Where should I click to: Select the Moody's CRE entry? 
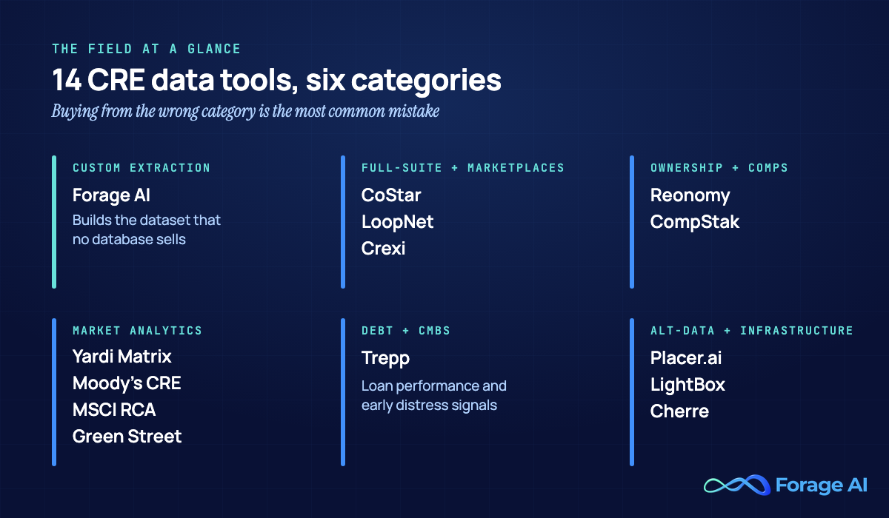tap(127, 383)
